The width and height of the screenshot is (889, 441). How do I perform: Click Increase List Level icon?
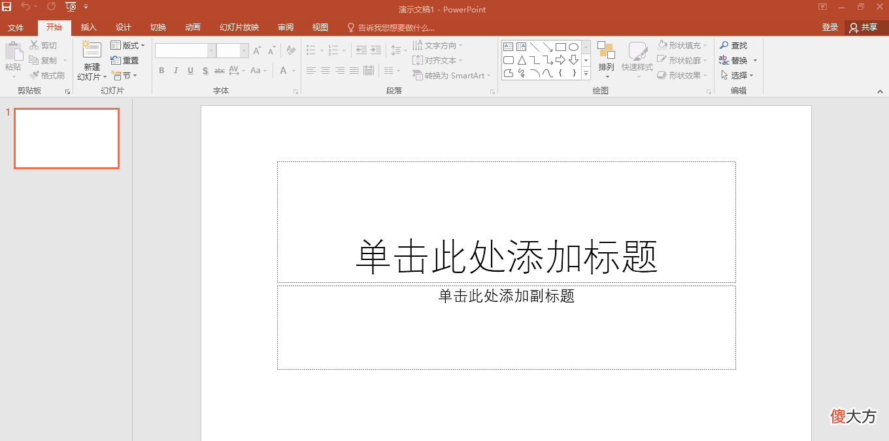point(376,50)
